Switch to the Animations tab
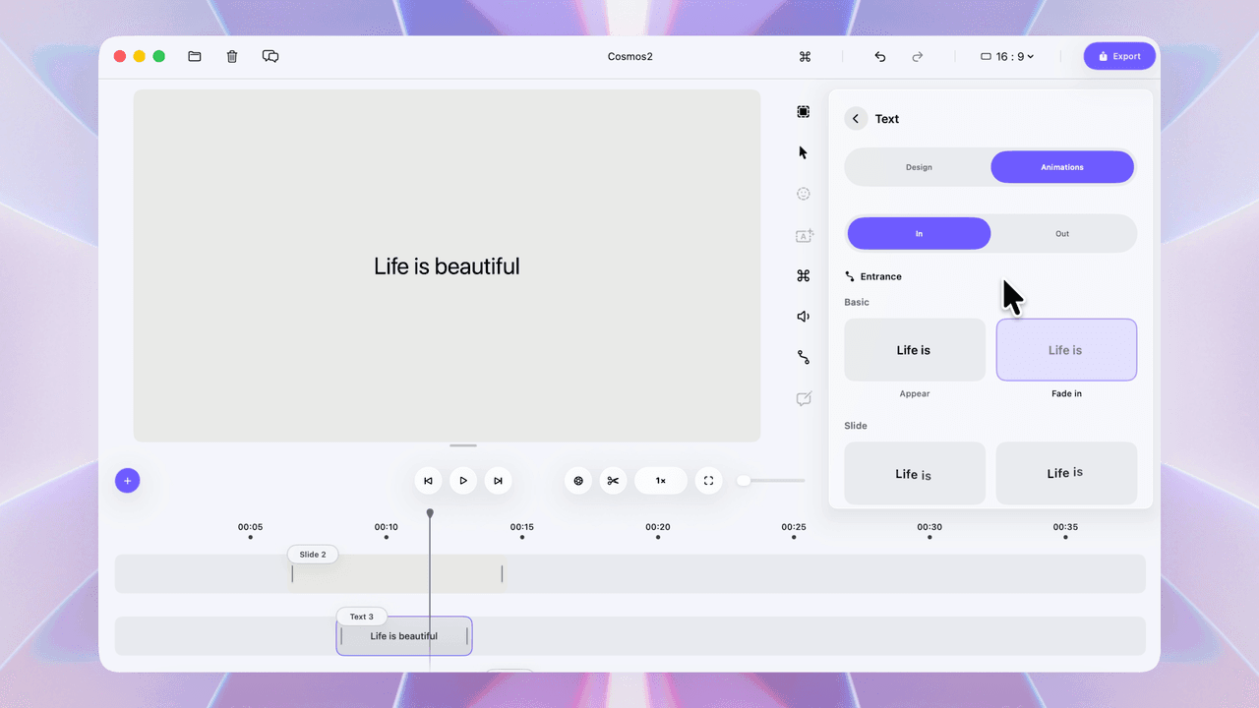 tap(1062, 166)
